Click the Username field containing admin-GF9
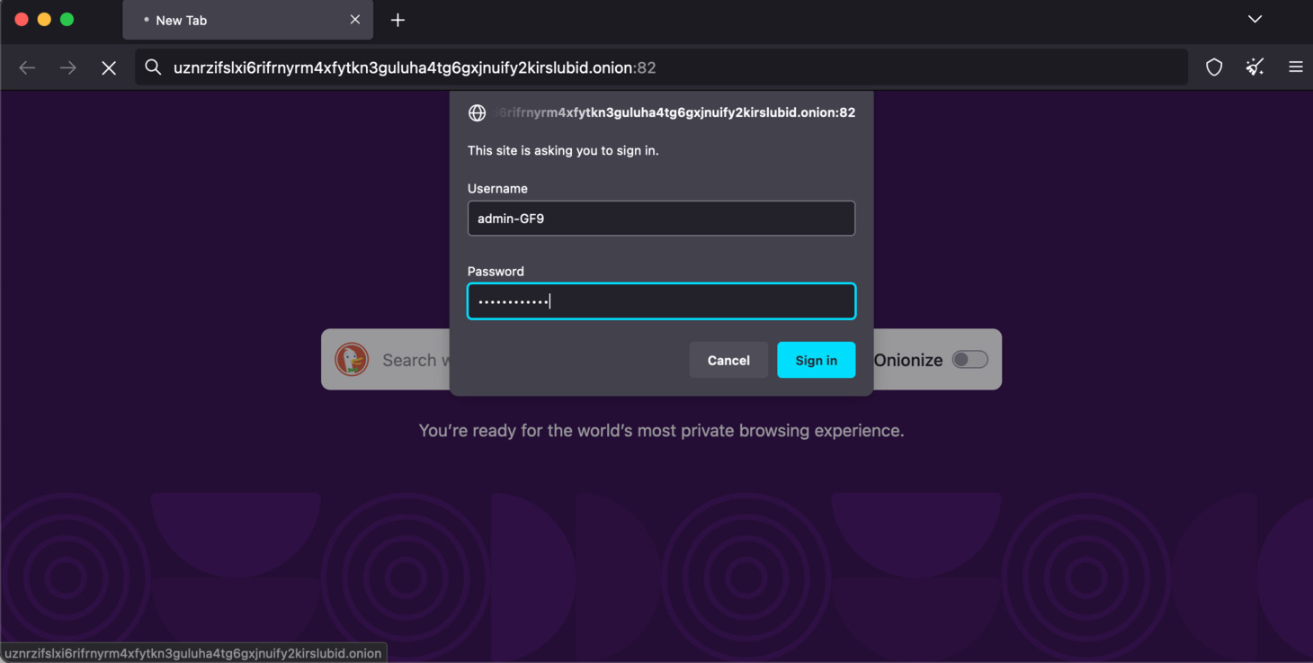This screenshot has height=663, width=1313. 661,219
